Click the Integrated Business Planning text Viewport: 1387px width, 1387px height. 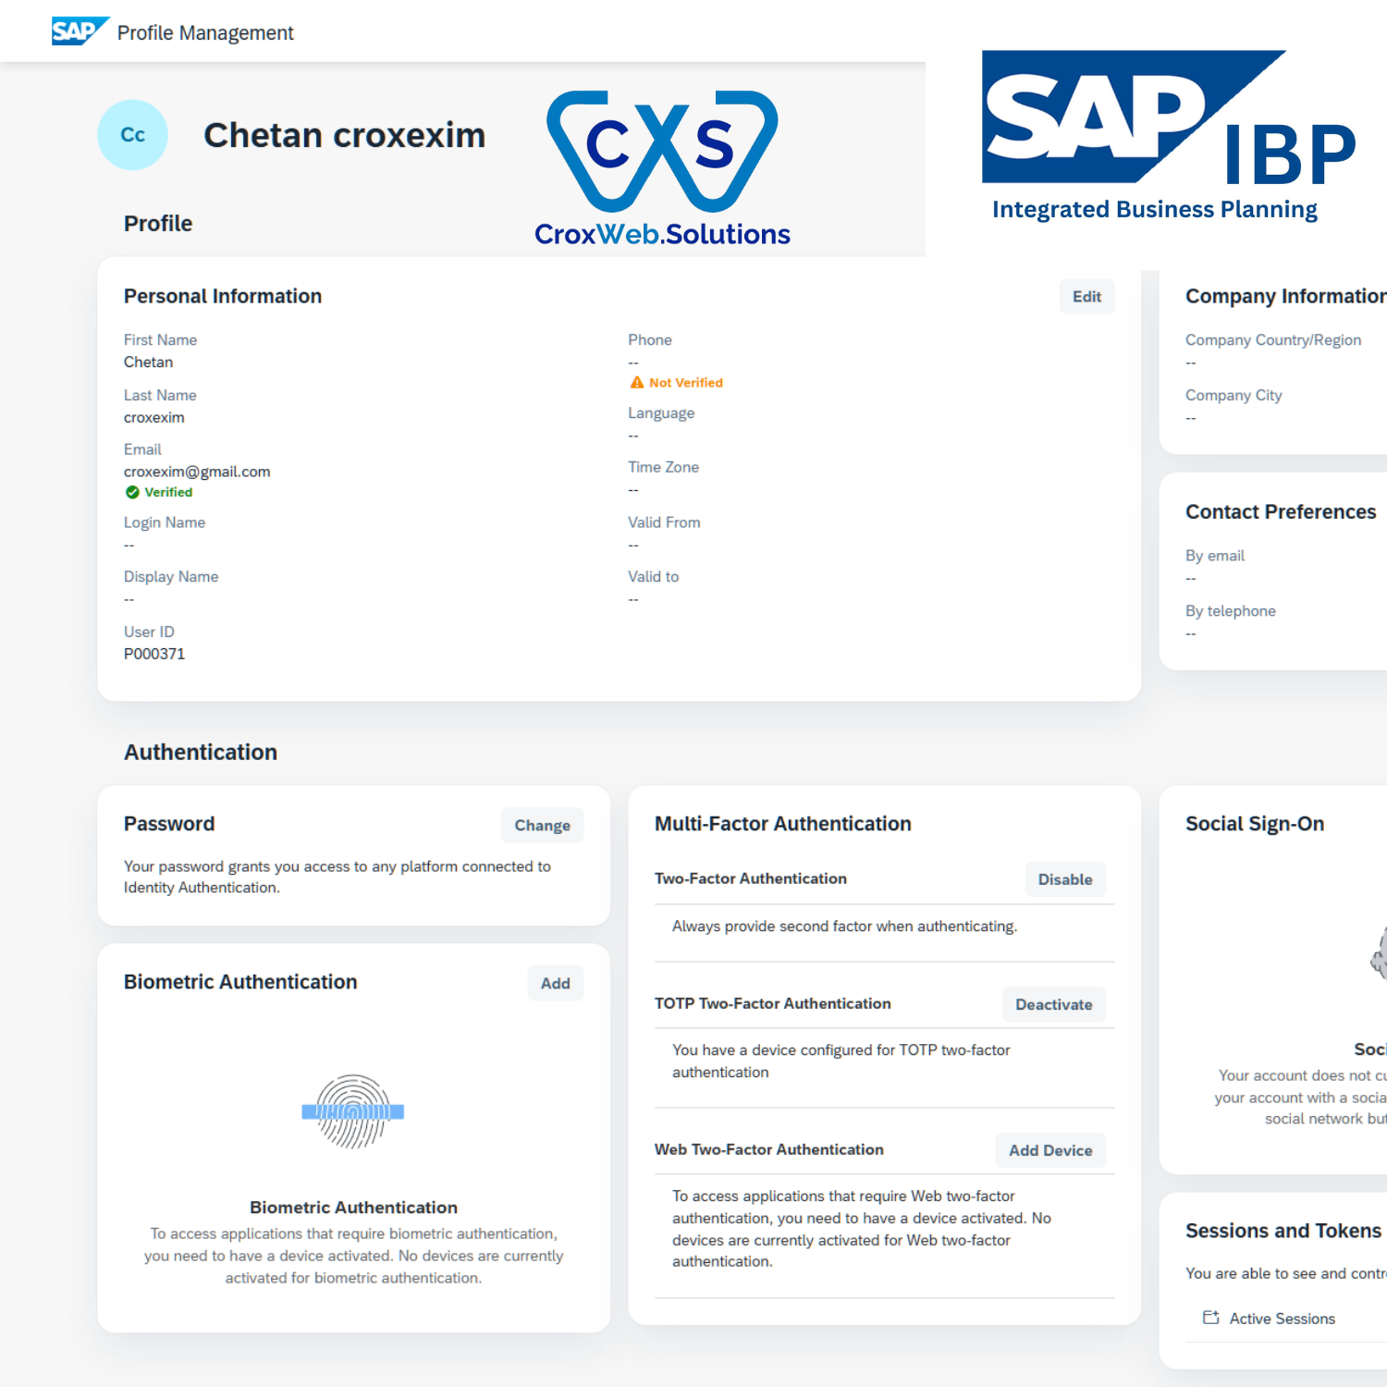click(x=1155, y=210)
